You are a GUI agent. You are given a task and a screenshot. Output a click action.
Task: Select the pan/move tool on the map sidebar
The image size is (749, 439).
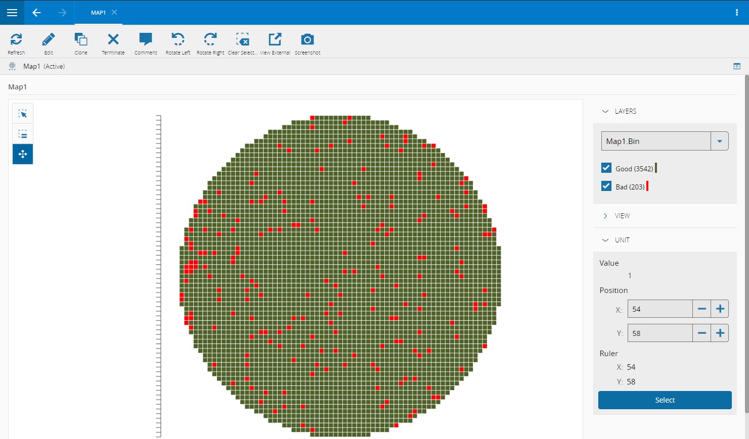click(x=22, y=154)
